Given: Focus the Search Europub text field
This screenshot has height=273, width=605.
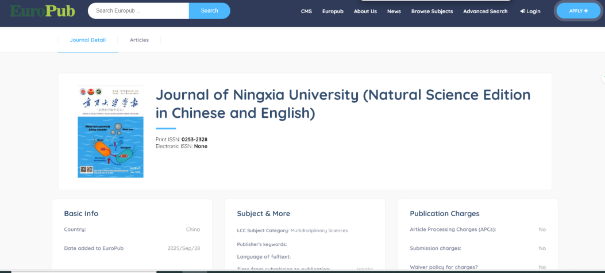Looking at the screenshot, I should [x=138, y=11].
